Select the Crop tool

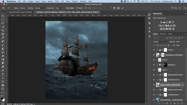coord(3,30)
